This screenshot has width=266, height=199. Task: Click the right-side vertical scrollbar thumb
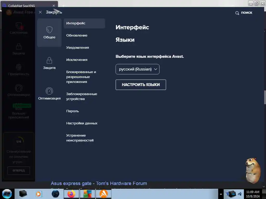tap(265, 97)
